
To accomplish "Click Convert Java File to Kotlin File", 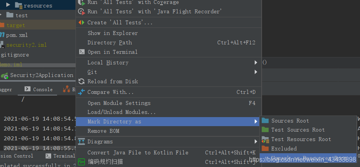I will coord(138,152).
